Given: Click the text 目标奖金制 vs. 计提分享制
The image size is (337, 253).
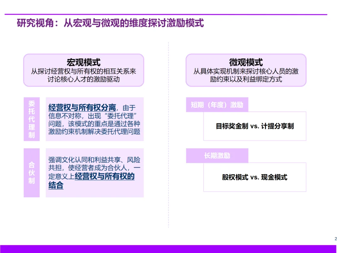Looking at the screenshot, I should pyautogui.click(x=255, y=126).
